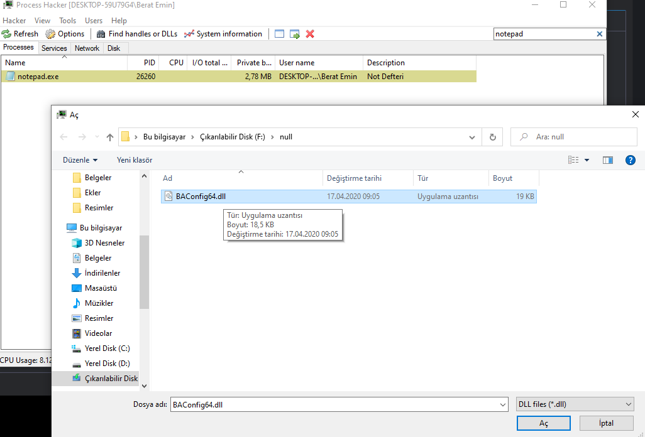Clear the notepad search filter
This screenshot has width=645, height=437.
[599, 34]
